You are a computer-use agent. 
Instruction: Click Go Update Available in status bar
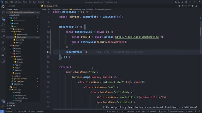(175, 111)
